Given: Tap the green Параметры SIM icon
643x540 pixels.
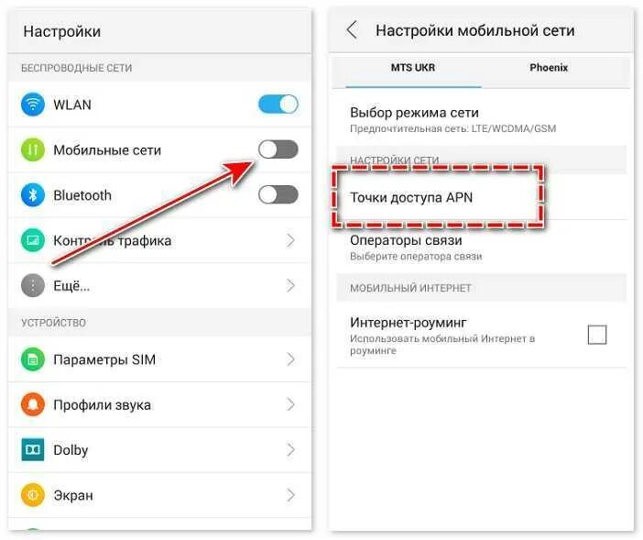Looking at the screenshot, I should pyautogui.click(x=33, y=359).
